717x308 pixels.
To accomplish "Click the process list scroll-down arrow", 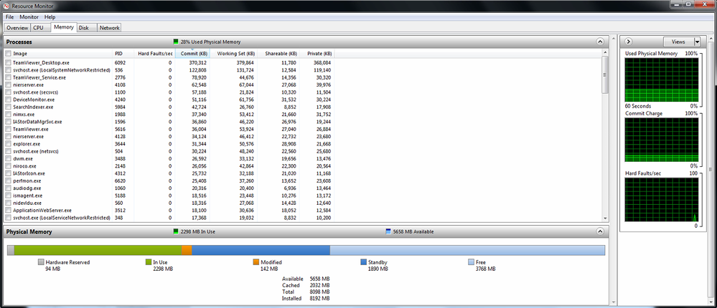I will point(605,218).
